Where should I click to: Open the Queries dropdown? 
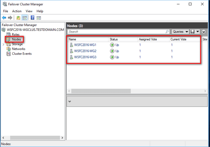pyautogui.click(x=180, y=32)
